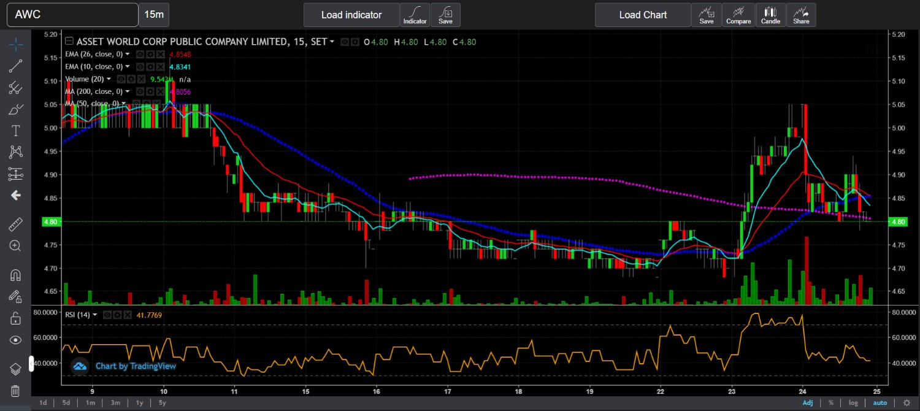Open the Volume (20) indicator dropdown

click(x=109, y=79)
